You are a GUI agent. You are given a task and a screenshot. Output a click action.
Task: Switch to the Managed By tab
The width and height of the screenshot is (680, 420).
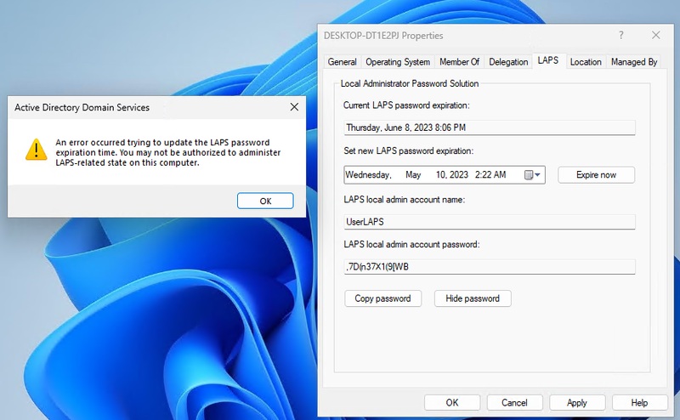(634, 61)
